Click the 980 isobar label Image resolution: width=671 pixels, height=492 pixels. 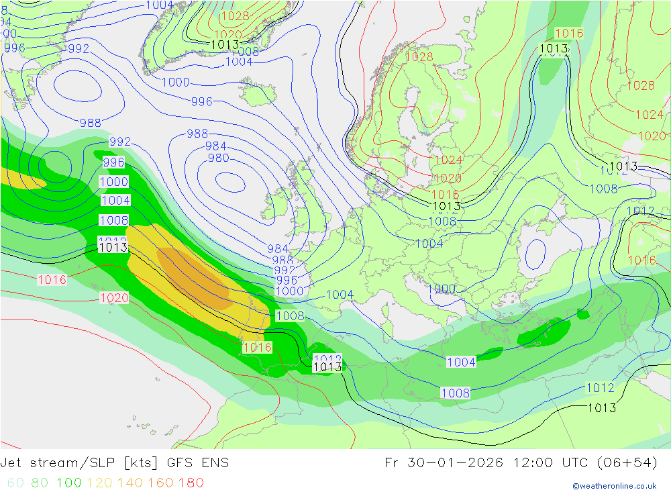pos(218,158)
